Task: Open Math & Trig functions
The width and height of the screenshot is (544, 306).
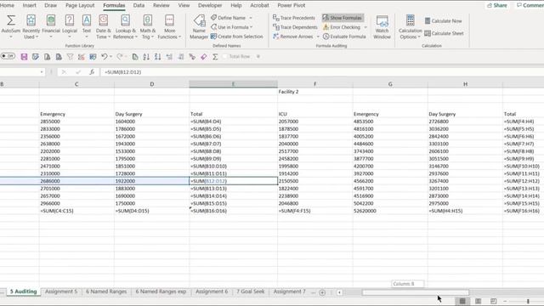Action: [147, 26]
